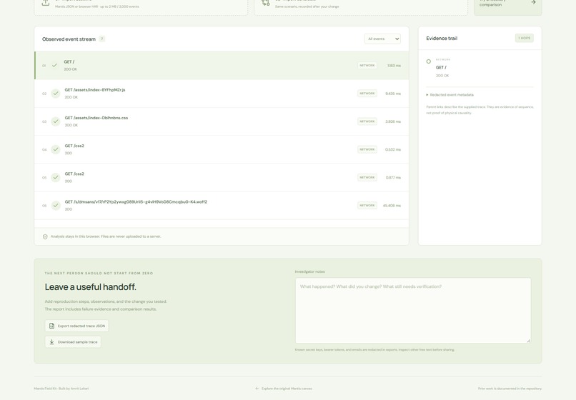
Task: Click the check icon on event row 05
Action: 56,177
